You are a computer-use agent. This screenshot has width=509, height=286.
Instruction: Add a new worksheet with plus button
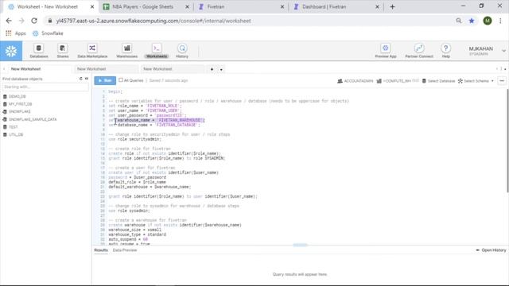pos(212,69)
